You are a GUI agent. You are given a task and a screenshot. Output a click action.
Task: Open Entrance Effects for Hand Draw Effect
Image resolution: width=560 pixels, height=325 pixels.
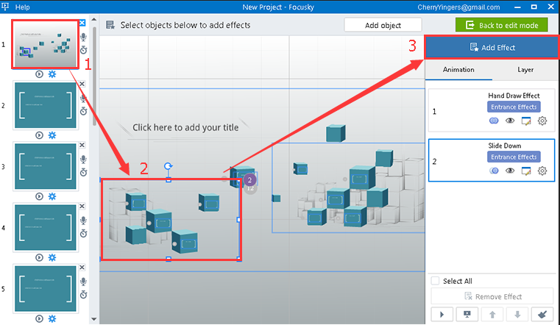514,107
